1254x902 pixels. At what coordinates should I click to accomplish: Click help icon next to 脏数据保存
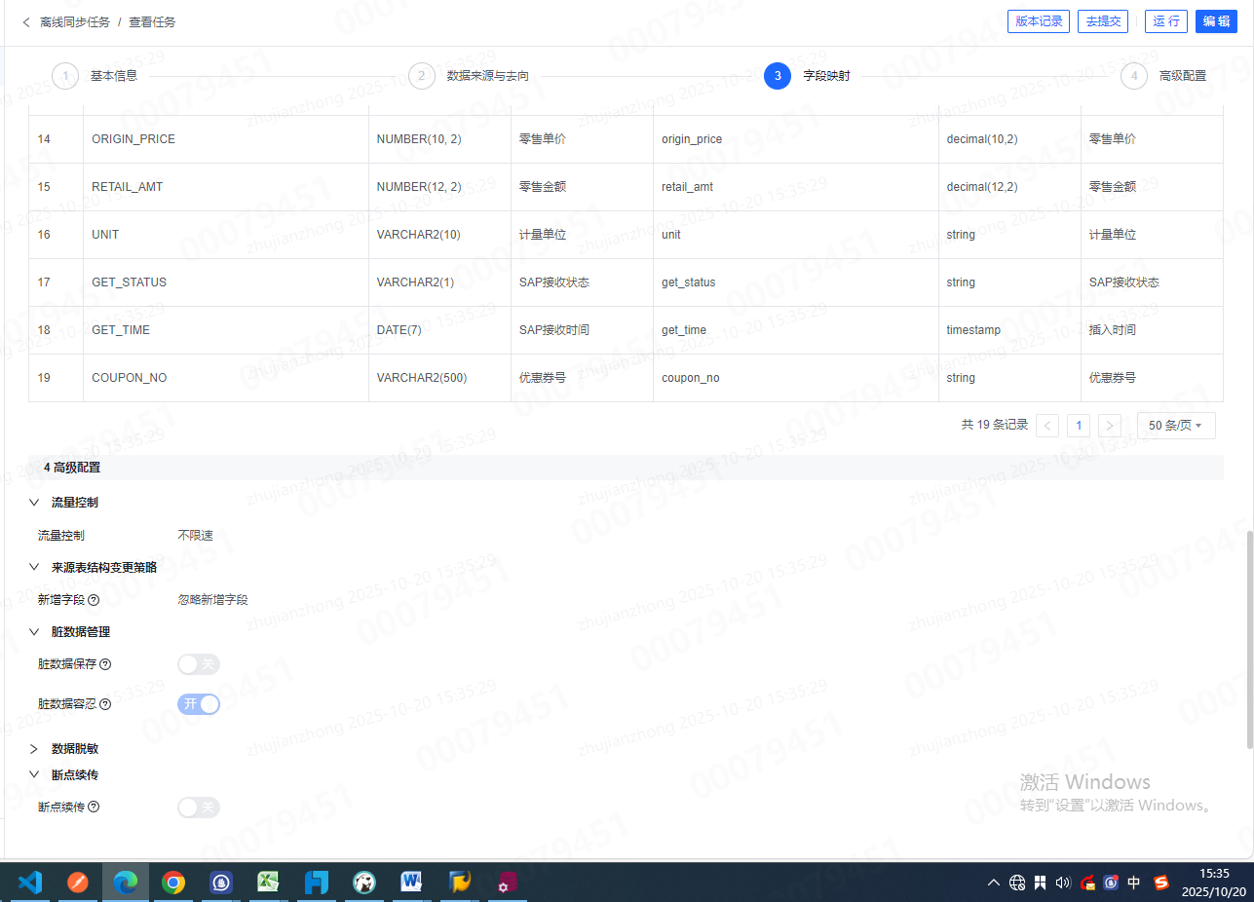pos(105,664)
